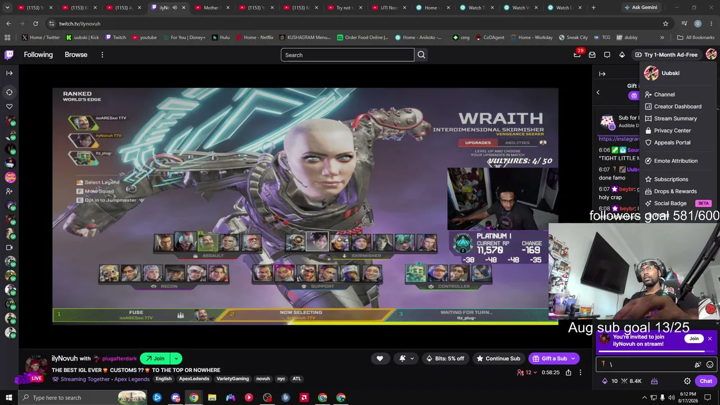Open Twitch notifications inbox with 29 badge
The image size is (720, 405).
(577, 55)
